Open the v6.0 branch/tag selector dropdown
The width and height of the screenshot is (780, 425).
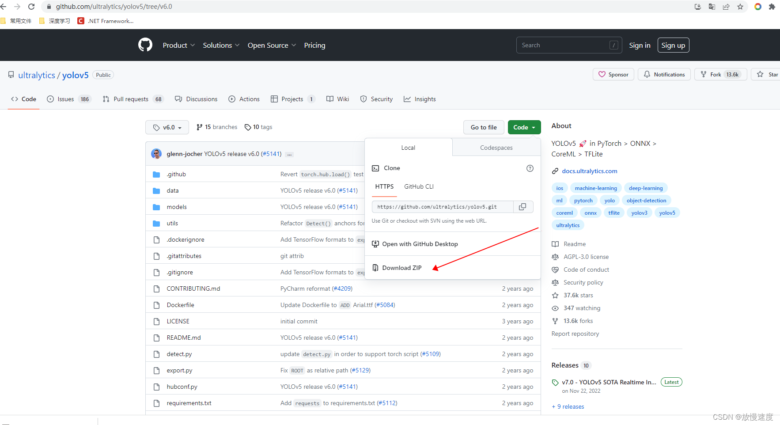pyautogui.click(x=167, y=127)
